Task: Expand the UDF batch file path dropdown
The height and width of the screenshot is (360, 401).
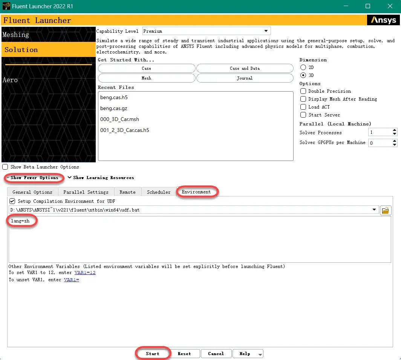Action: 374,210
